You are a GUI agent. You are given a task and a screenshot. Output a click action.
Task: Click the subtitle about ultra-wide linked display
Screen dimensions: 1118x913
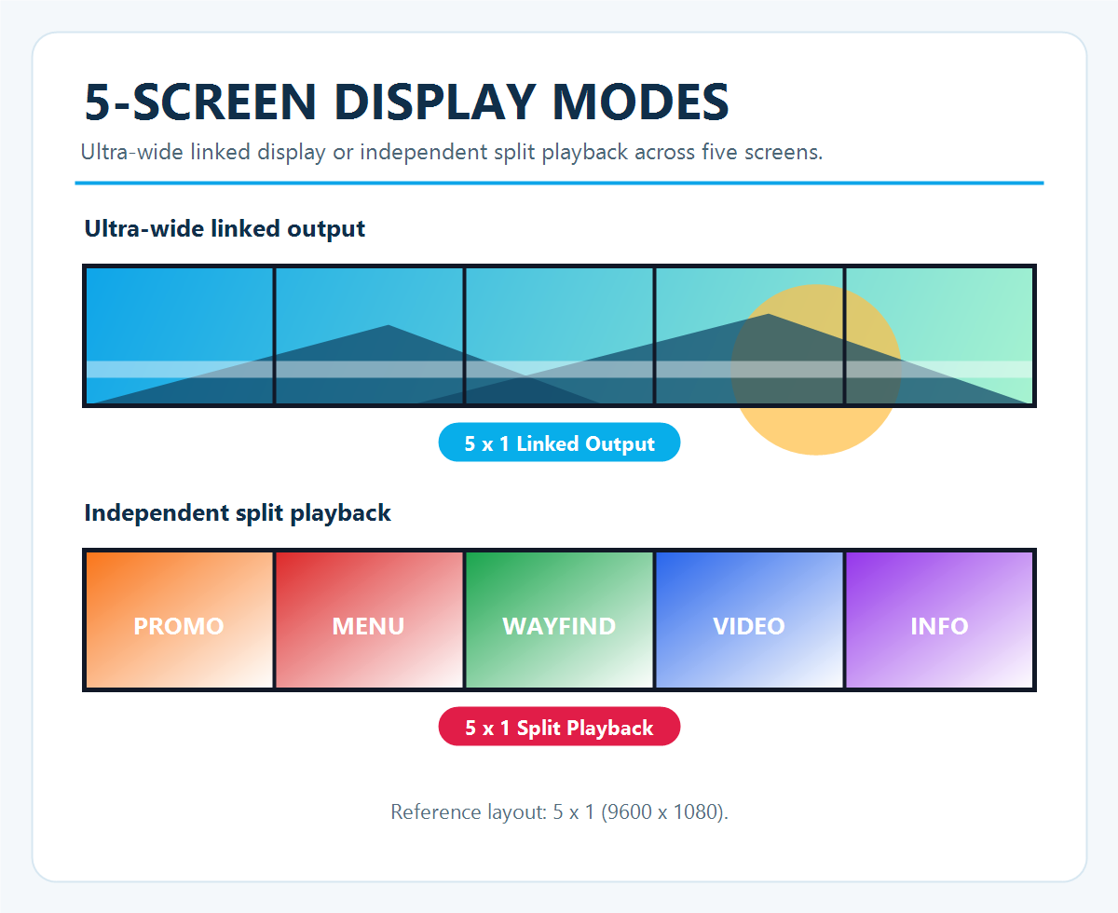[452, 152]
